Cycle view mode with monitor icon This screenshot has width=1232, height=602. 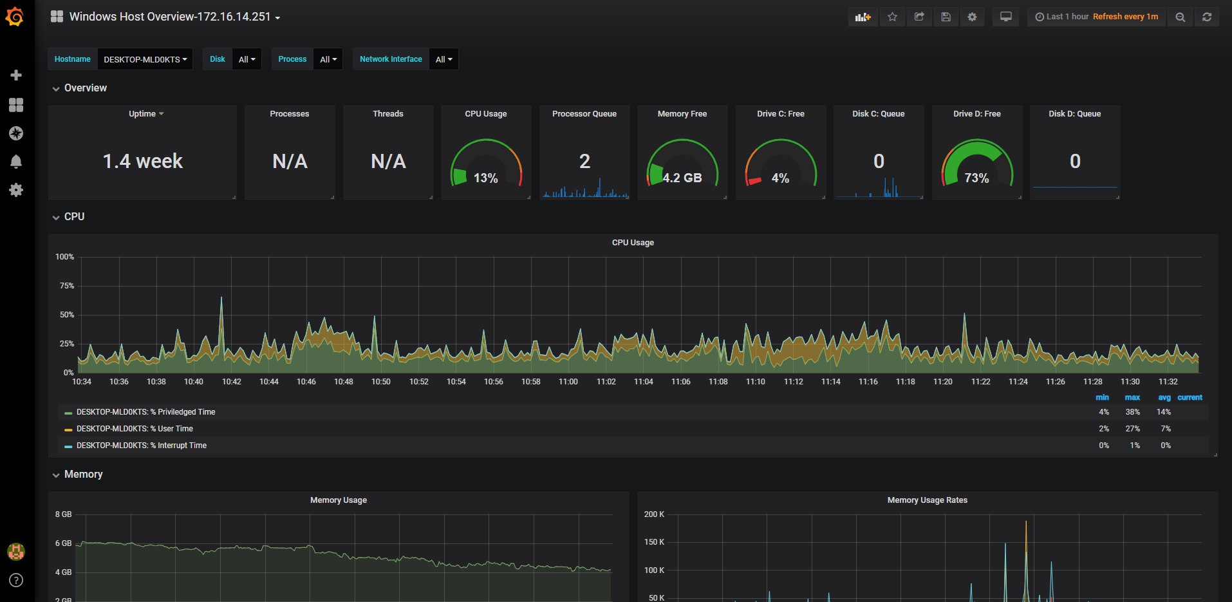[1005, 17]
